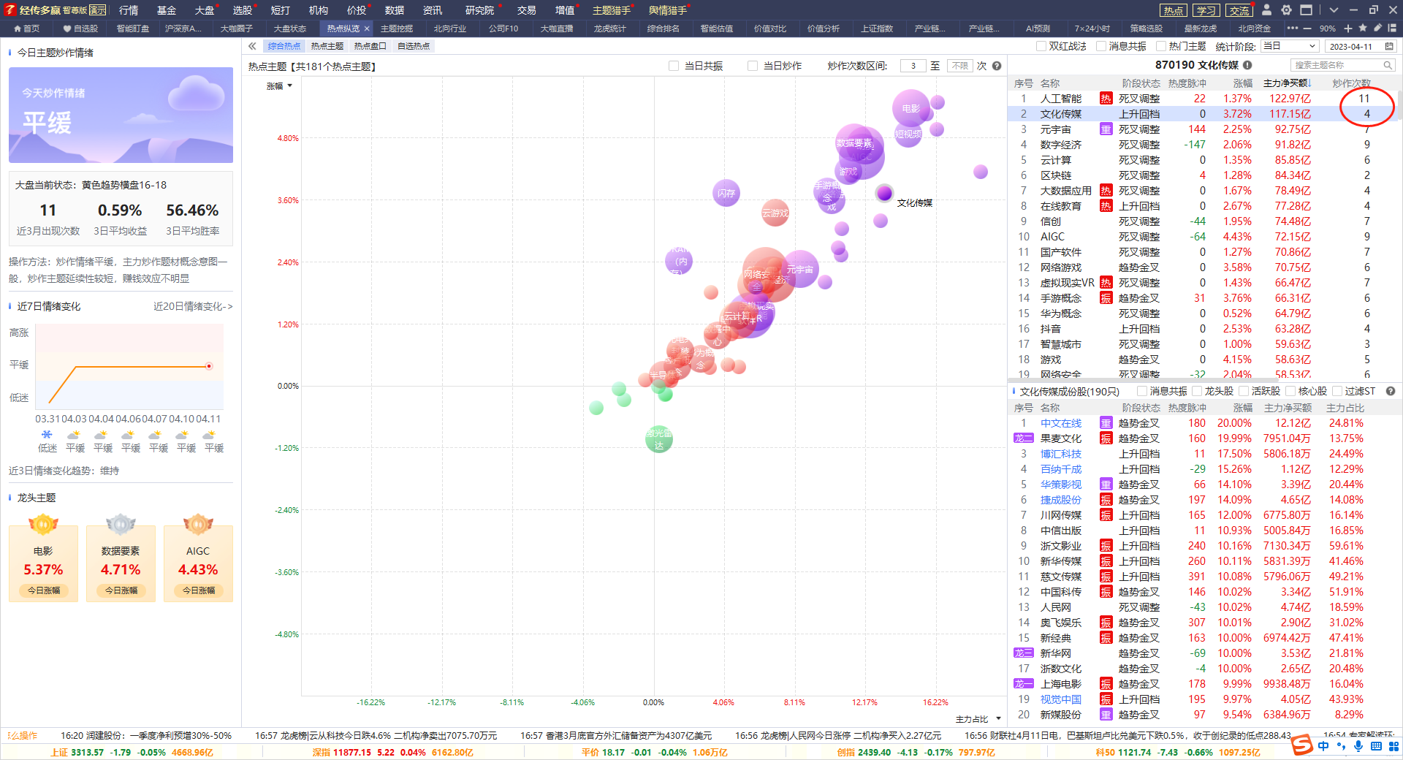Click info icon next to 870190 文化传媒
Image resolution: width=1403 pixels, height=760 pixels.
1247,65
